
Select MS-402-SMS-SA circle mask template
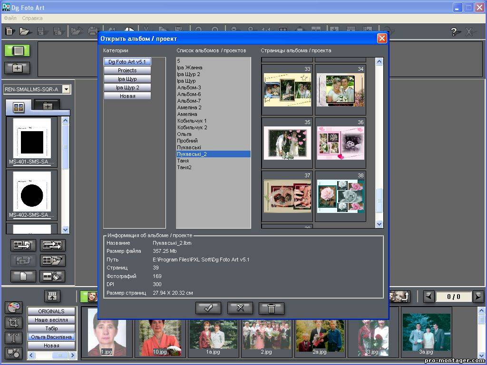point(32,195)
